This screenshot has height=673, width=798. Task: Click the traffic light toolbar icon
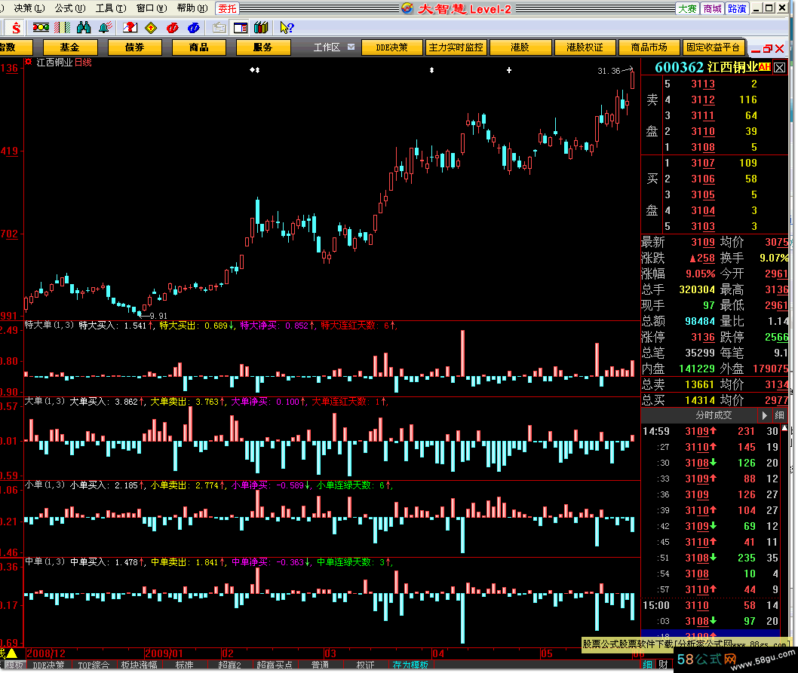click(41, 28)
